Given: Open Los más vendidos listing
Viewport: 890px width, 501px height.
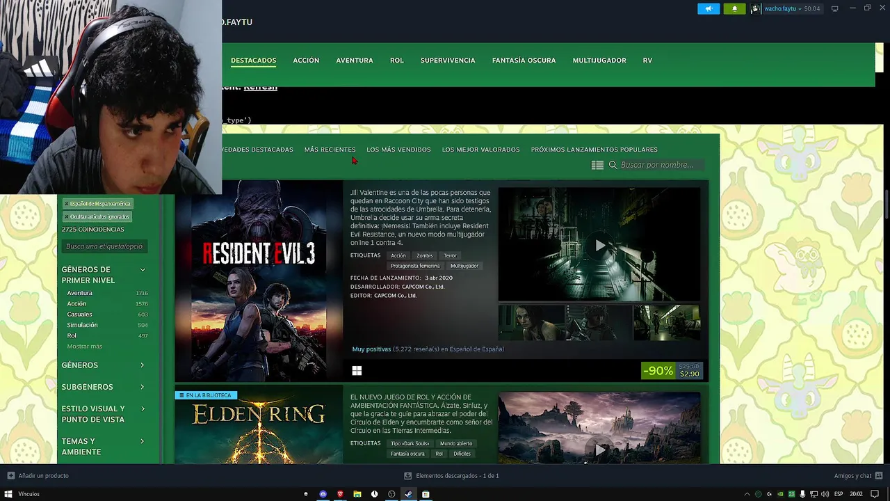Looking at the screenshot, I should pyautogui.click(x=398, y=150).
